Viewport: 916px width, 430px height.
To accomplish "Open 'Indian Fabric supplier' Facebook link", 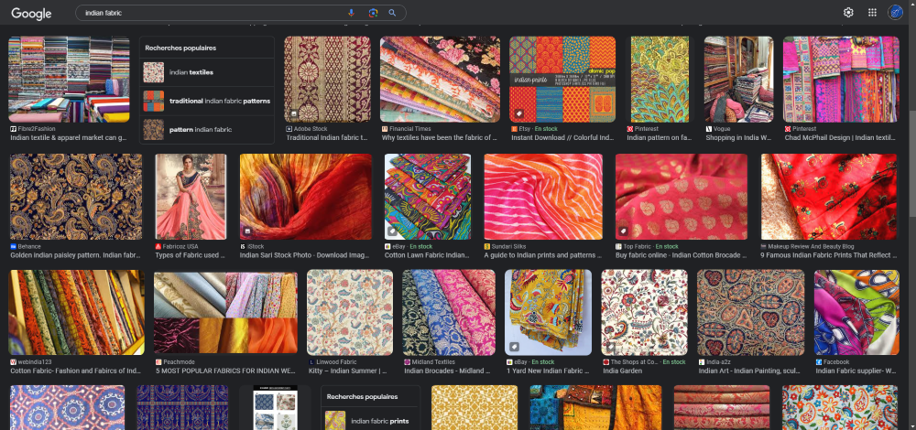I will coord(856,371).
